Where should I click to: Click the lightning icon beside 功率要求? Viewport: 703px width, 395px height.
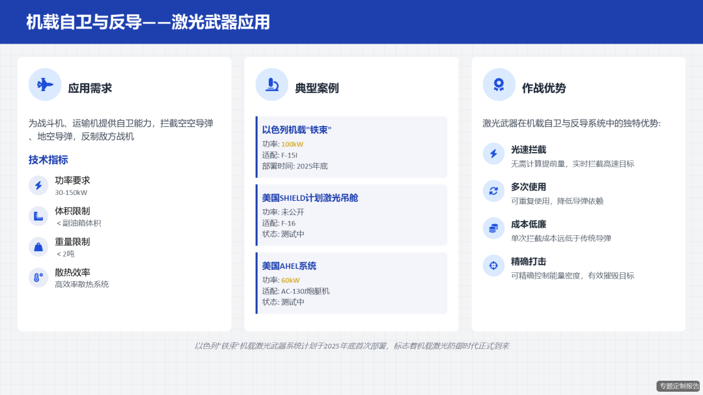(x=38, y=187)
